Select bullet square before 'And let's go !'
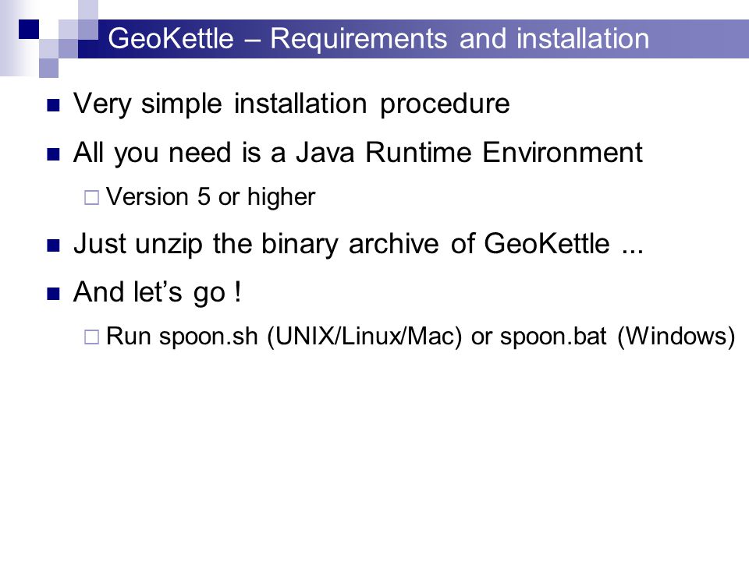Image resolution: width=749 pixels, height=561 pixels. (x=54, y=294)
